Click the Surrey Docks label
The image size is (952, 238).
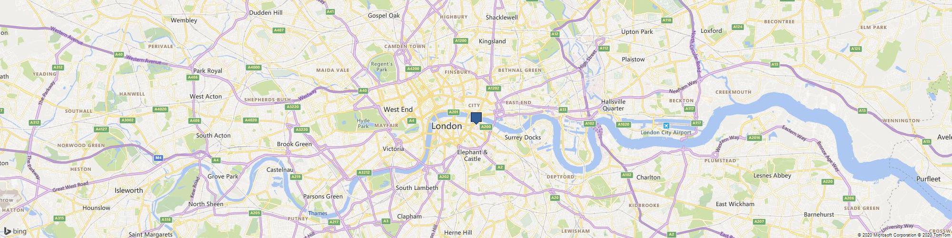523,137
